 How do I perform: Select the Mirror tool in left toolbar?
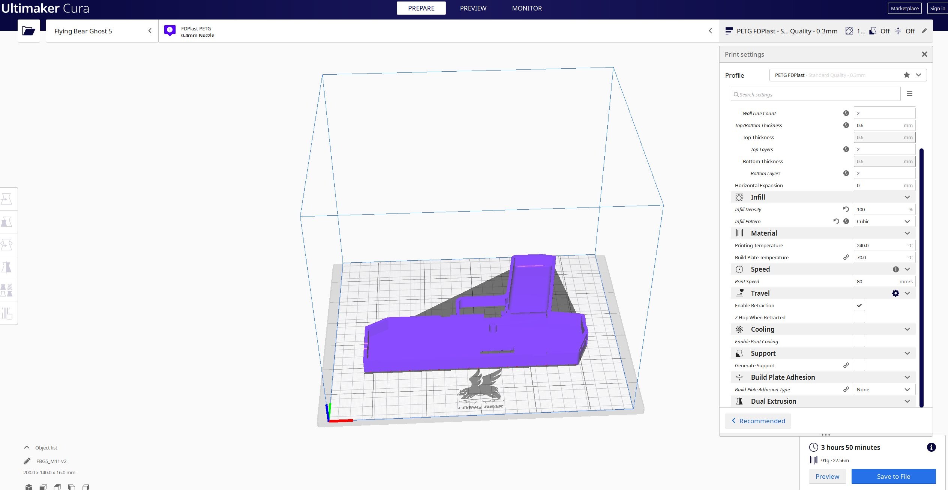coord(7,268)
